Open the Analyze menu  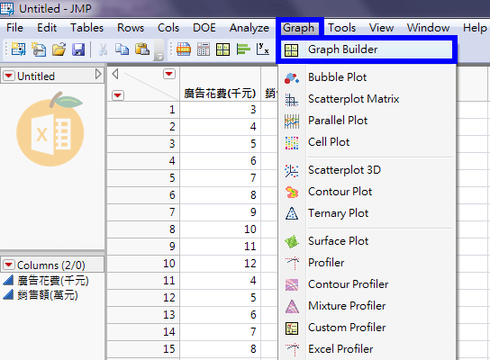250,28
